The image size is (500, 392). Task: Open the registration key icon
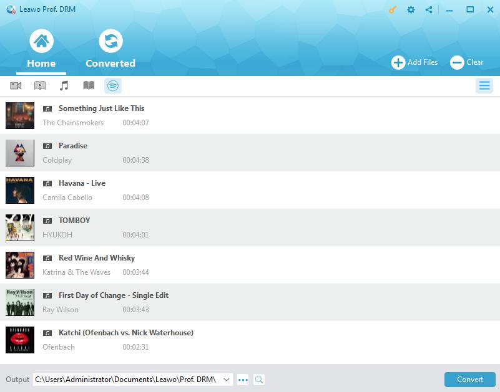click(x=393, y=10)
